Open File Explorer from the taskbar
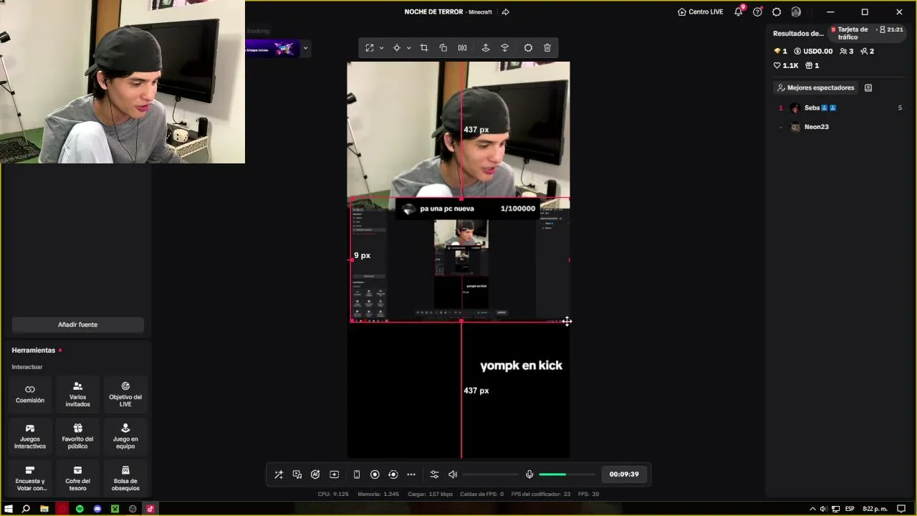 point(44,509)
